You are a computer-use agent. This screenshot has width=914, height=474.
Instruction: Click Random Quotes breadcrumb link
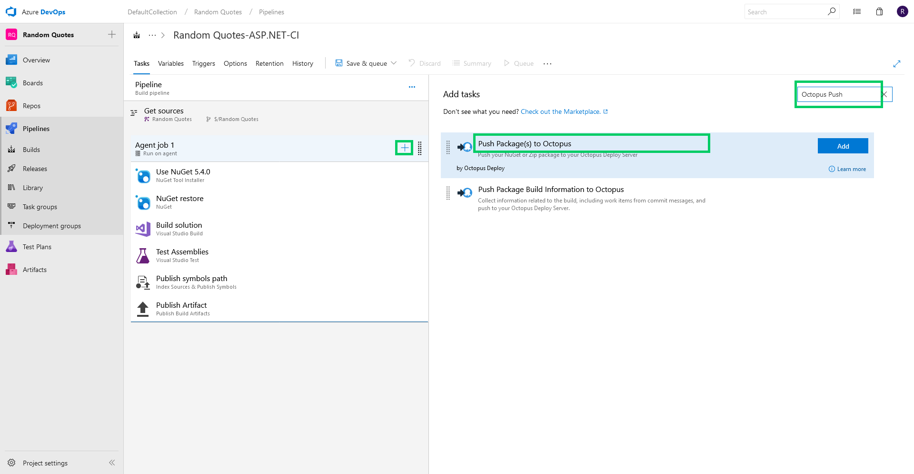click(x=218, y=12)
